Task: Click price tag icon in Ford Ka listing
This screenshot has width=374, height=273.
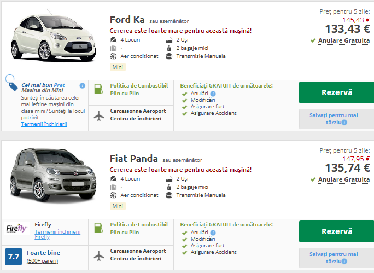Action: click(x=12, y=85)
